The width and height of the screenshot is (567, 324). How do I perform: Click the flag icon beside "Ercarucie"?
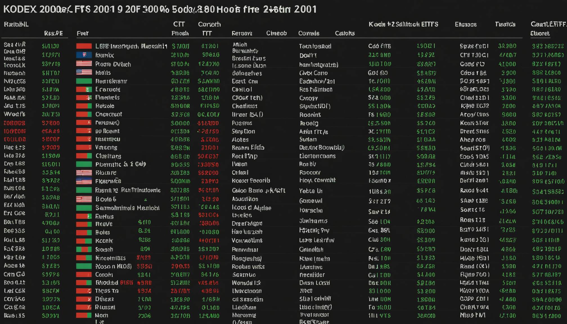coord(84,89)
